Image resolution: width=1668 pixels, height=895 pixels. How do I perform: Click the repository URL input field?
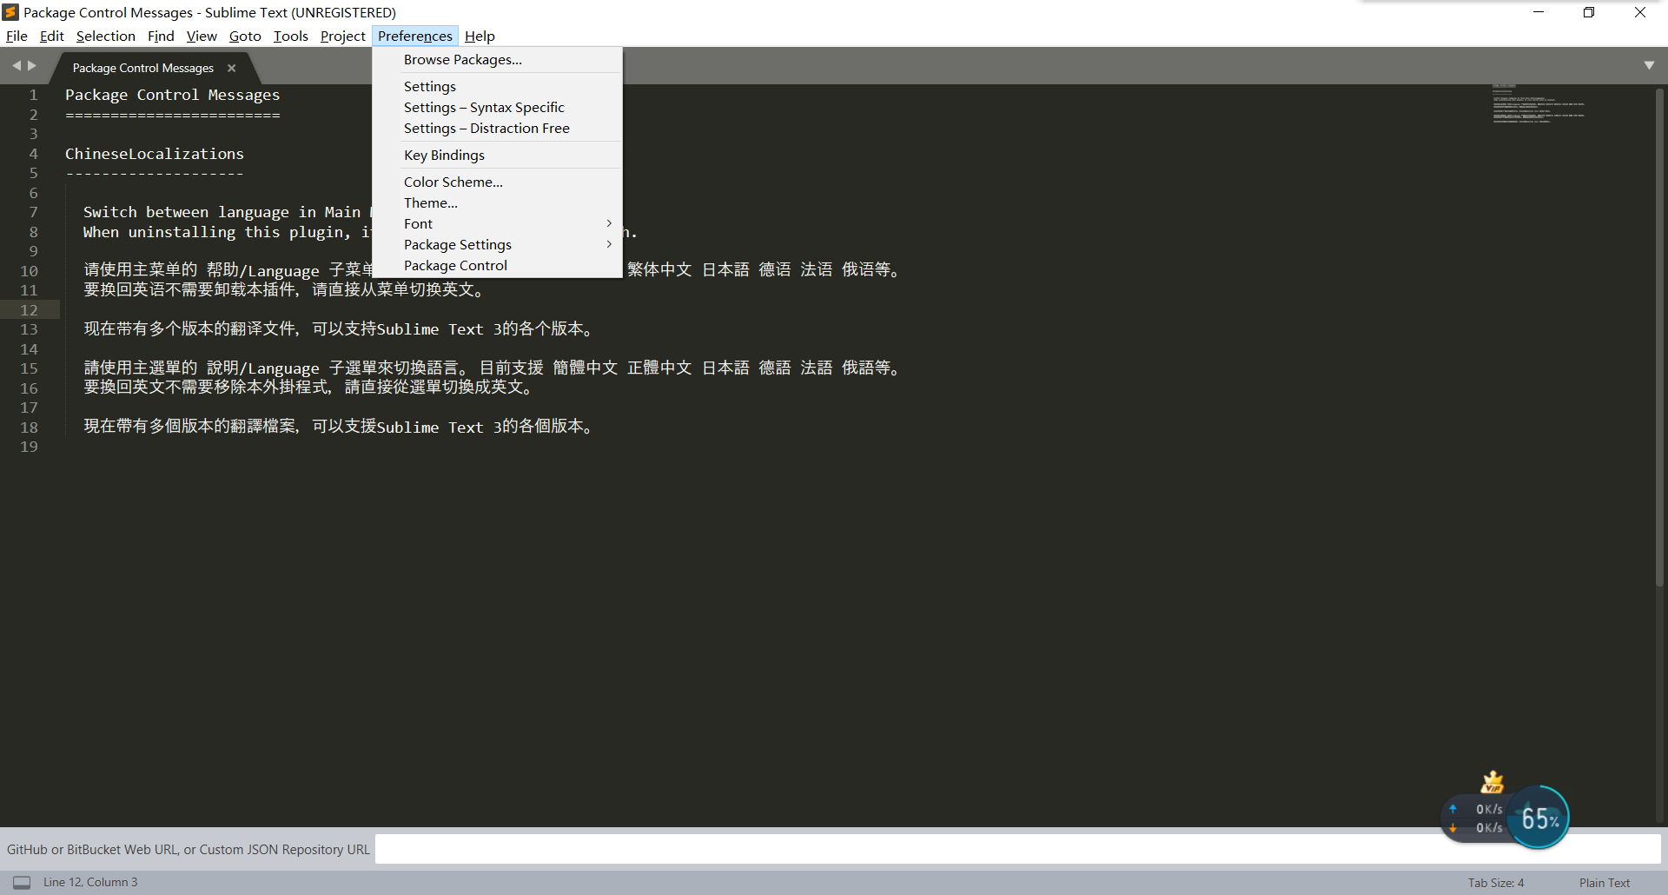[1017, 849]
